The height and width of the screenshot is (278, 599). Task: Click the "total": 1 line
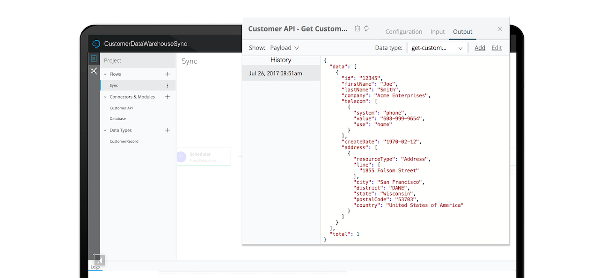point(344,234)
